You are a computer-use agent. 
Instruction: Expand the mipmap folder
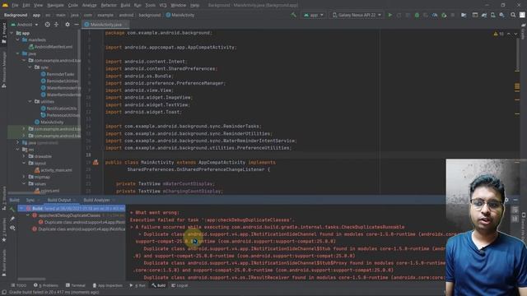[x=24, y=177]
